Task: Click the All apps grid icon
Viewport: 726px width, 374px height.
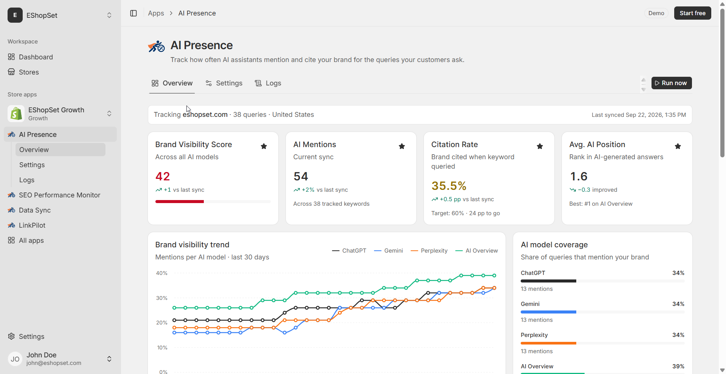Action: point(11,241)
